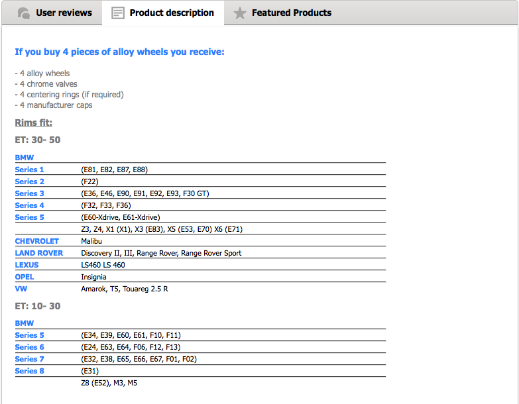
Task: Open the BMW link under ET: 30- 50
Action: [24, 158]
